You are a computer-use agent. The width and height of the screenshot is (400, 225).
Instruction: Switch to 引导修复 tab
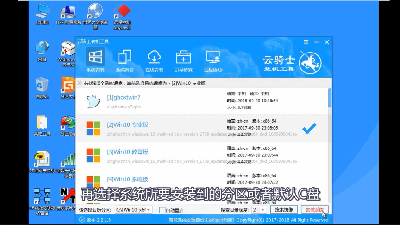183,61
